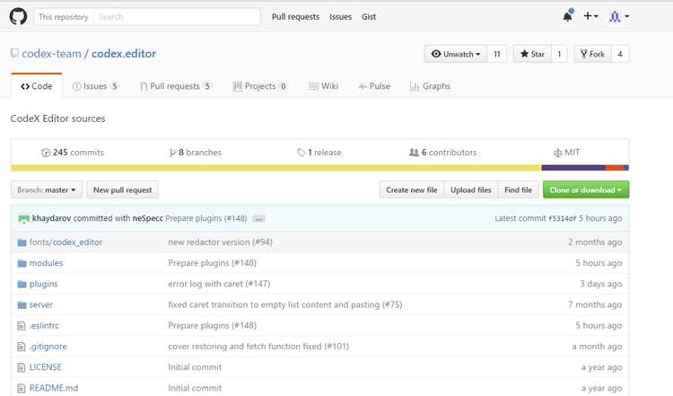
Task: Open the fonts/codex_editor folder
Action: pos(66,242)
